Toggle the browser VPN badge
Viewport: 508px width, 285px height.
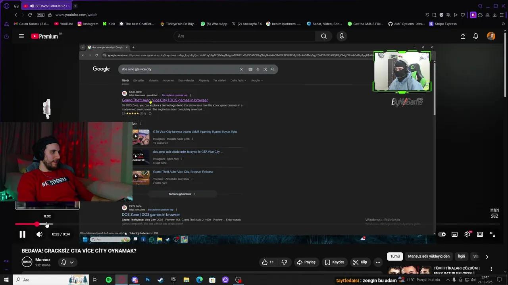pyautogui.click(x=40, y=15)
